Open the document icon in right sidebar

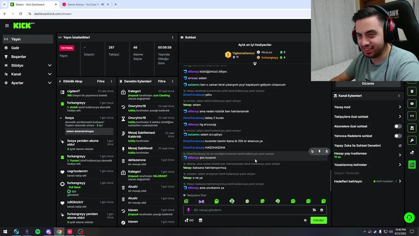pos(412,91)
